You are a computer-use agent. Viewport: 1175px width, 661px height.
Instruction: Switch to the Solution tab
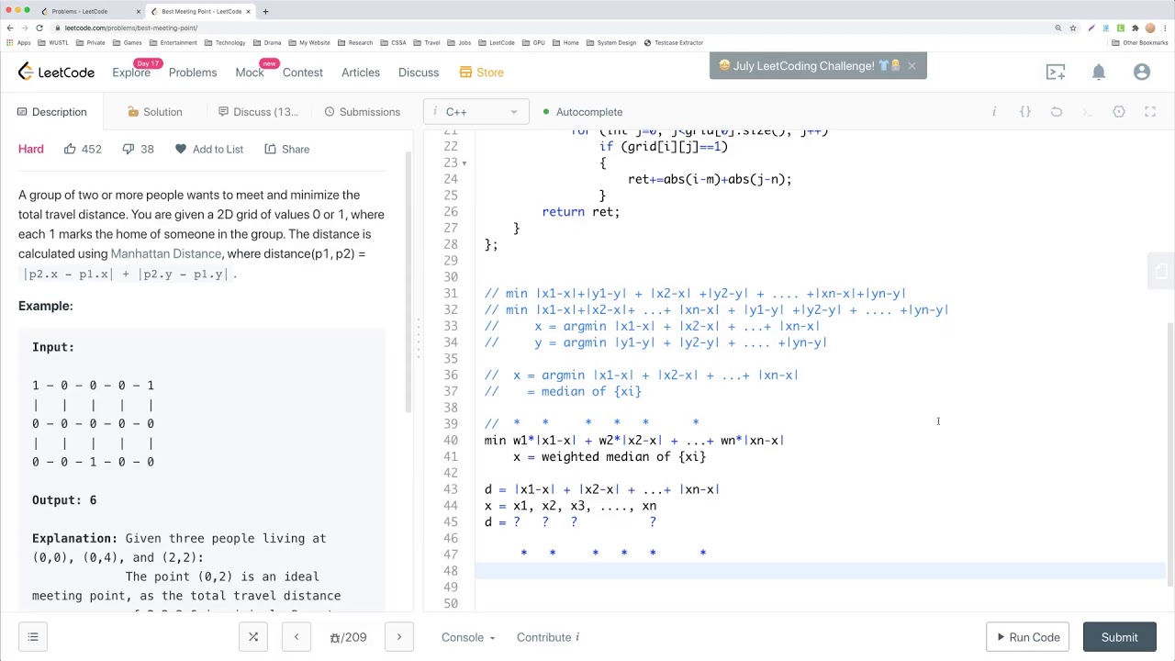tap(155, 112)
